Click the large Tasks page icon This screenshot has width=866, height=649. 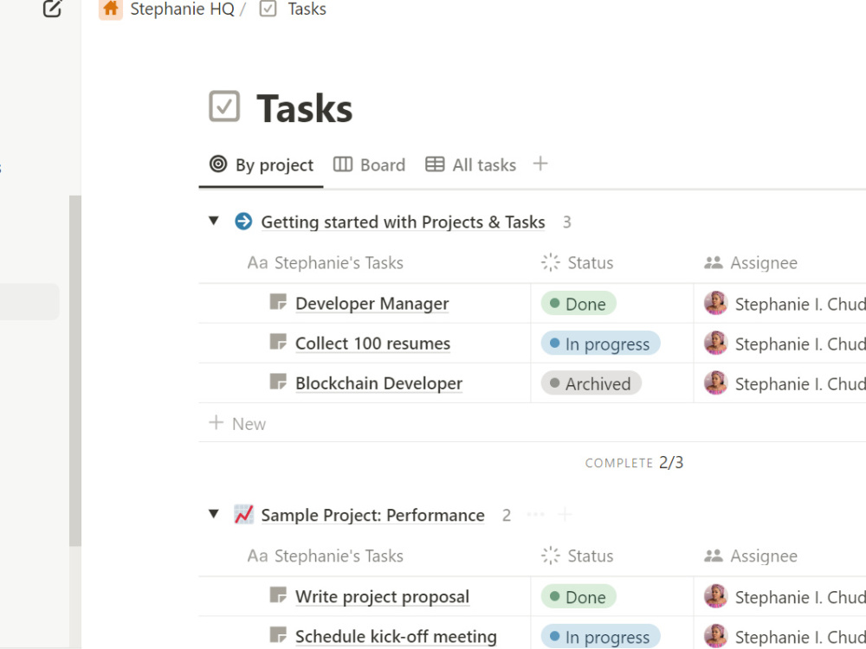coord(224,106)
